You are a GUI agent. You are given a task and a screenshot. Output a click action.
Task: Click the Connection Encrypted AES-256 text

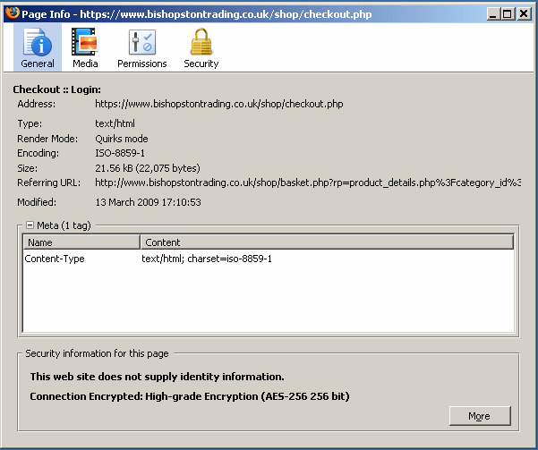tap(190, 396)
